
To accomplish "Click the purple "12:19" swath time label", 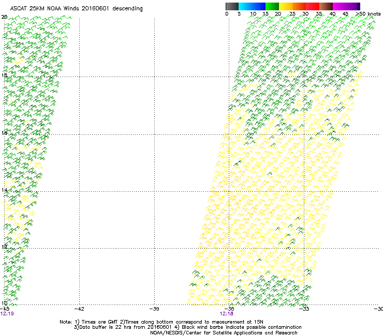I will (7, 314).
